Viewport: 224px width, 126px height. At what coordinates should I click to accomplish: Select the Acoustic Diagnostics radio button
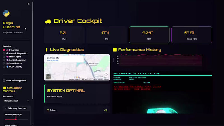(4, 53)
